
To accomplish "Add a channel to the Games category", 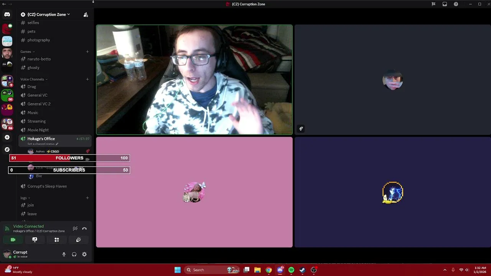I will point(87,52).
